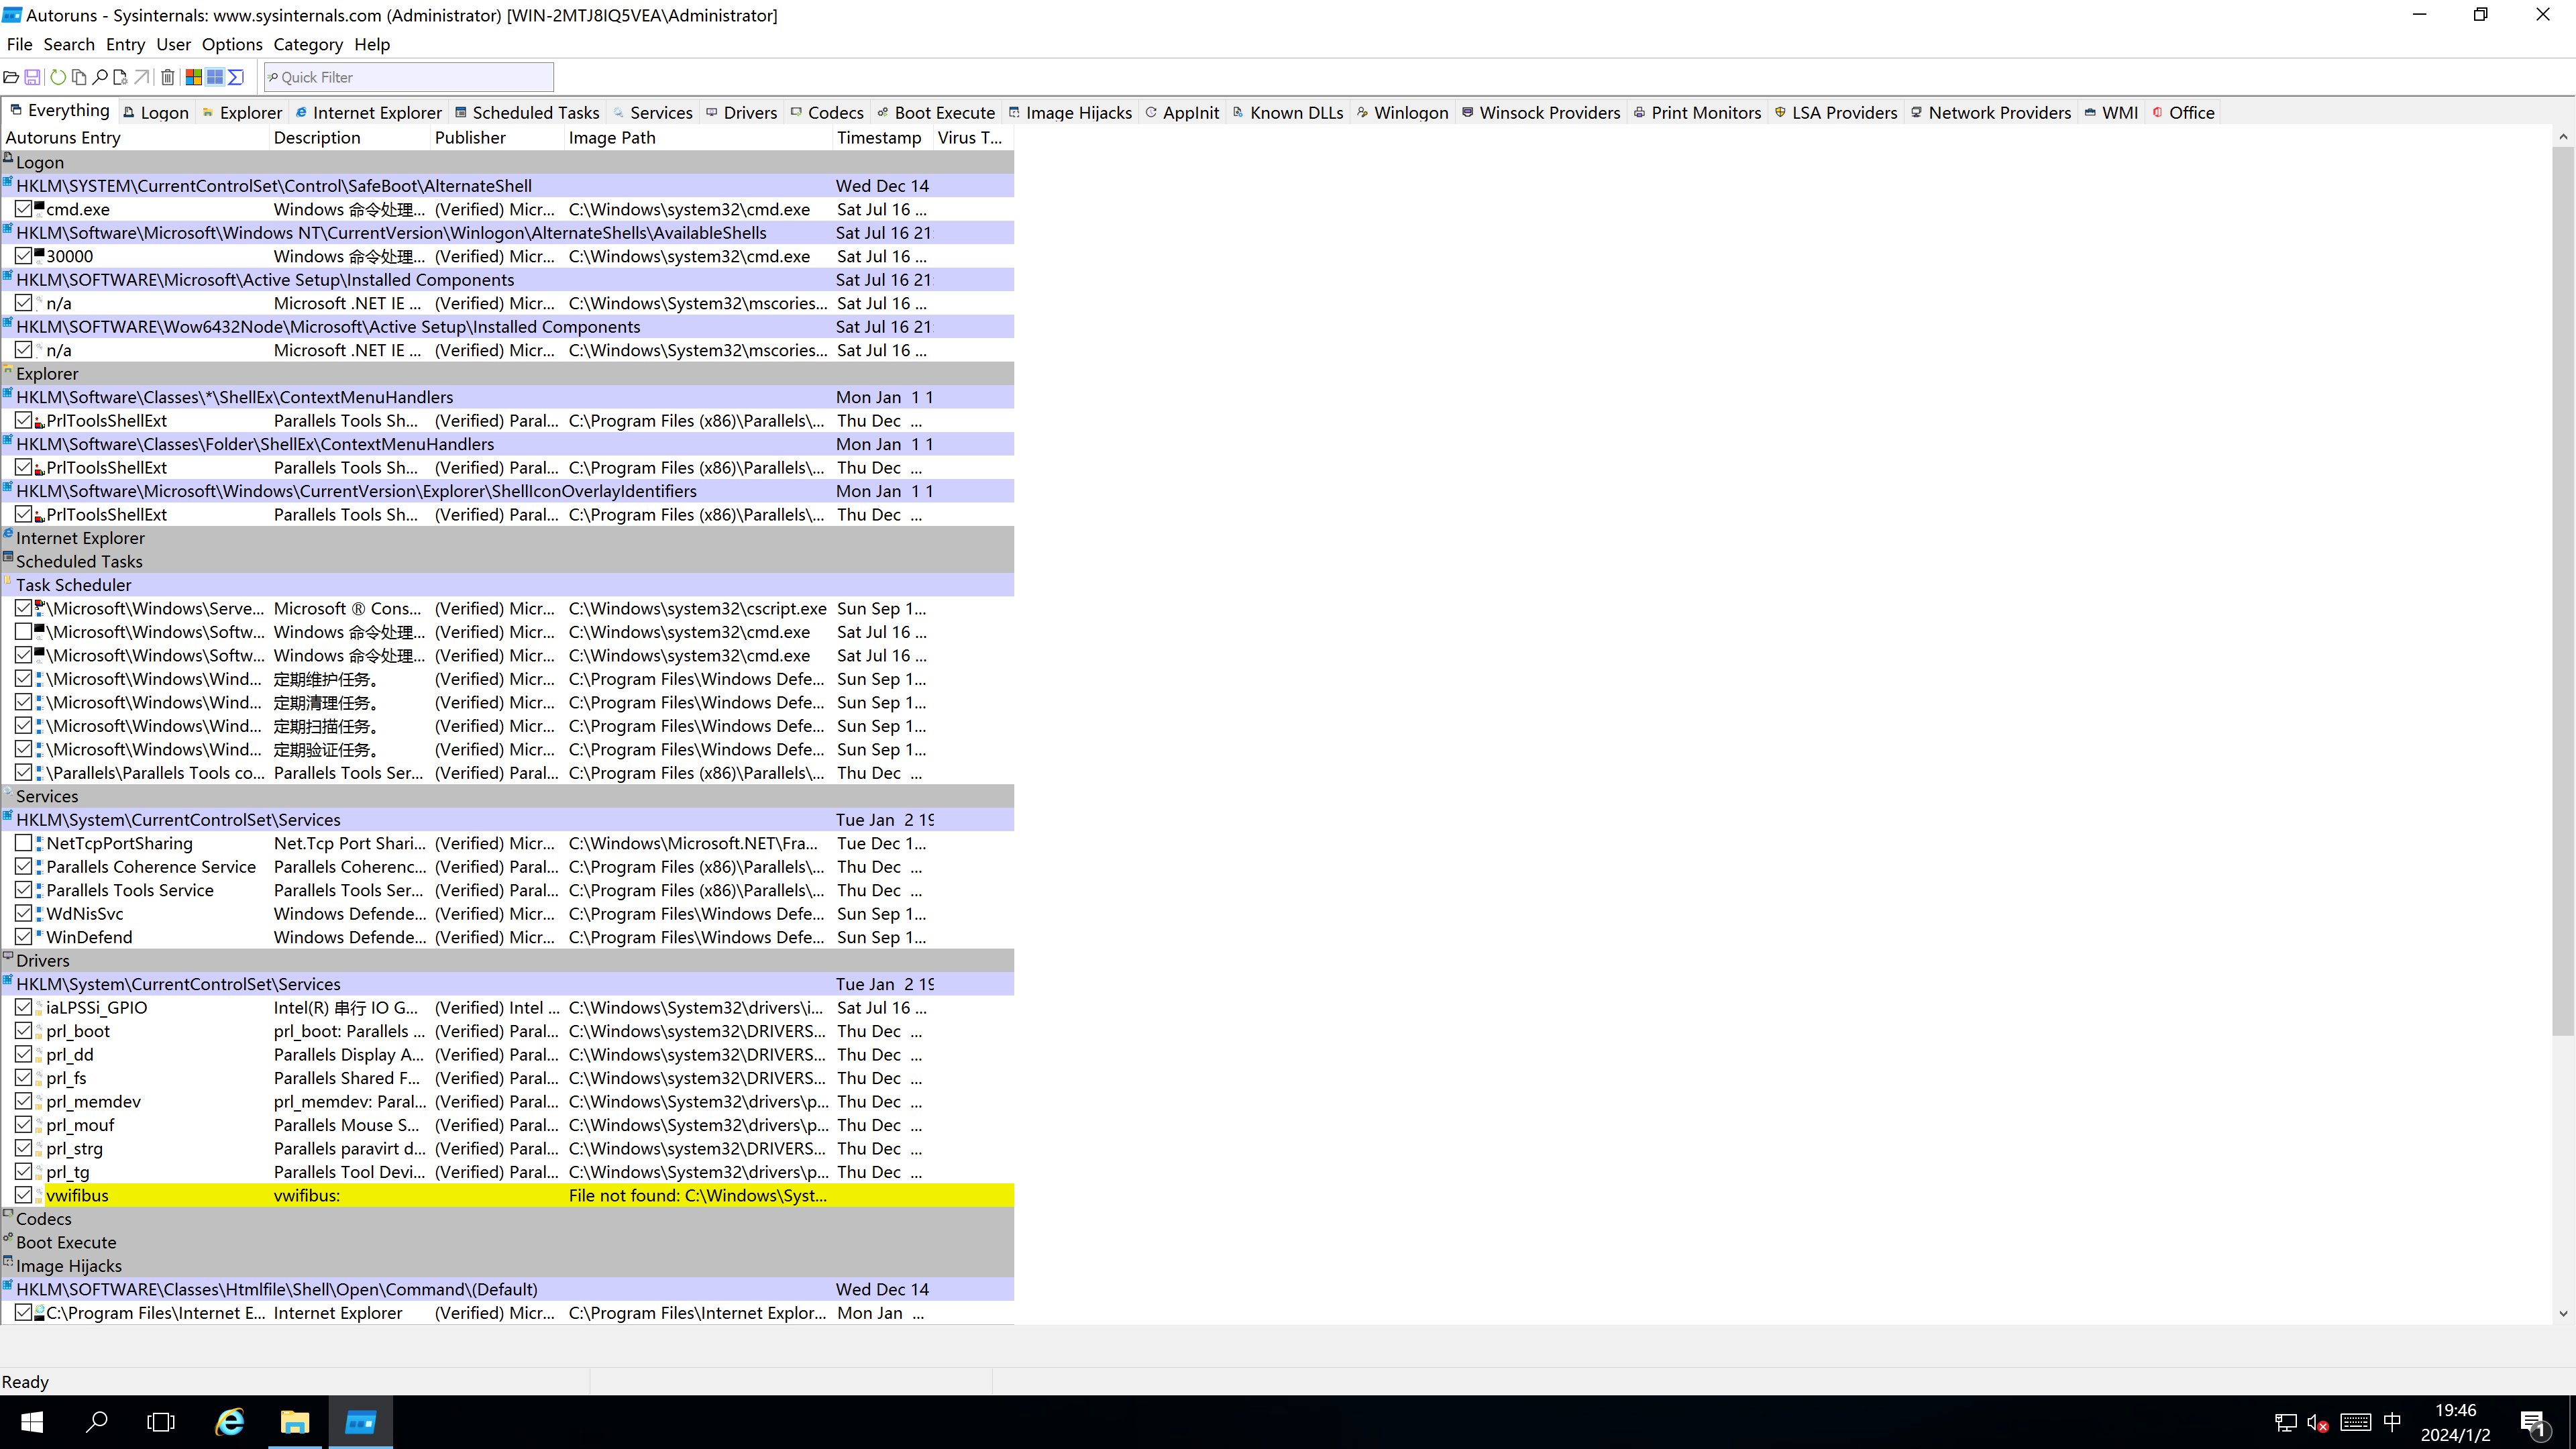The width and height of the screenshot is (2576, 1449).
Task: Open the Options menu
Action: coord(232,44)
